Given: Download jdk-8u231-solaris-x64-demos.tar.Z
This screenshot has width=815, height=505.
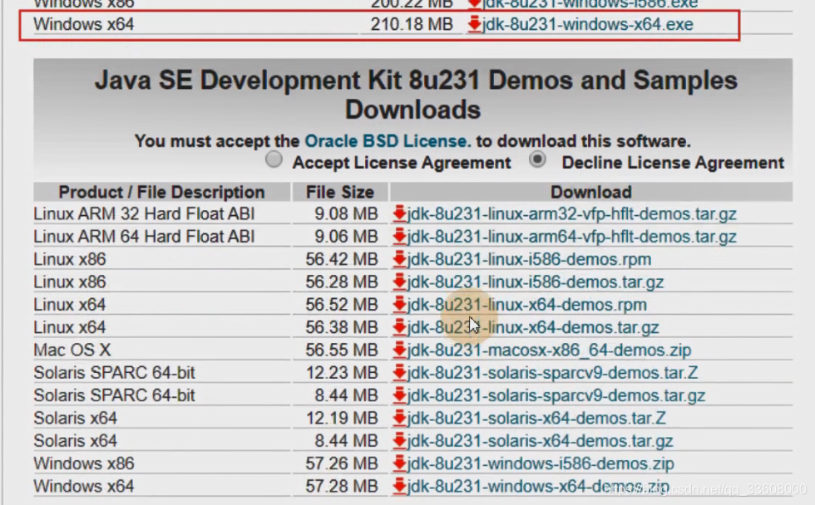Looking at the screenshot, I should 536,418.
